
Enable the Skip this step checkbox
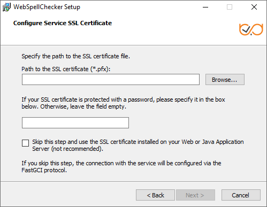pos(25,143)
